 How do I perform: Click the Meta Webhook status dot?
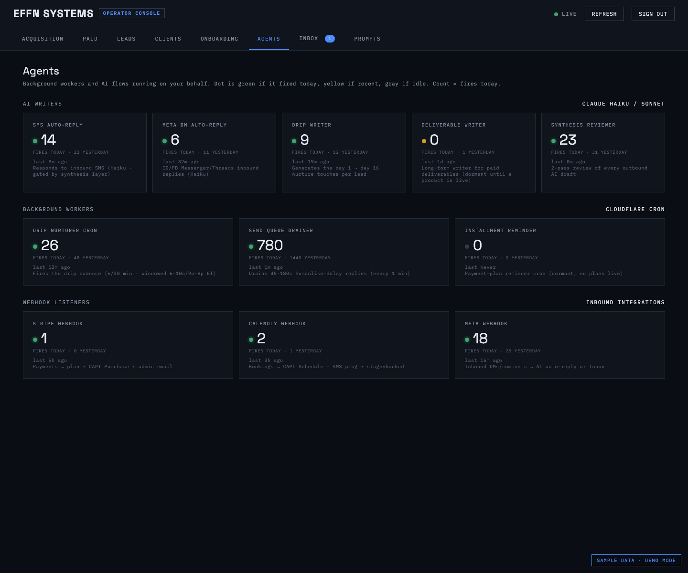(467, 340)
